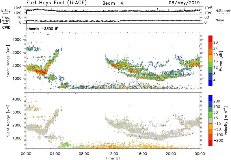
Task: Click the 'Freq. [MHz]' axis label
Action: point(5,19)
